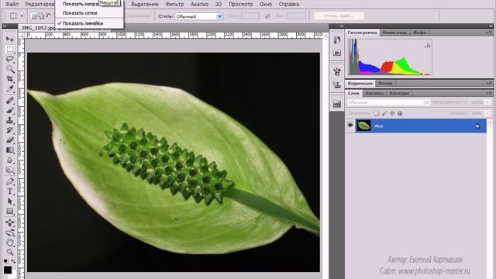This screenshot has width=496, height=279.
Task: Open tool preset picker arrow in options bar
Action: (x=22, y=15)
